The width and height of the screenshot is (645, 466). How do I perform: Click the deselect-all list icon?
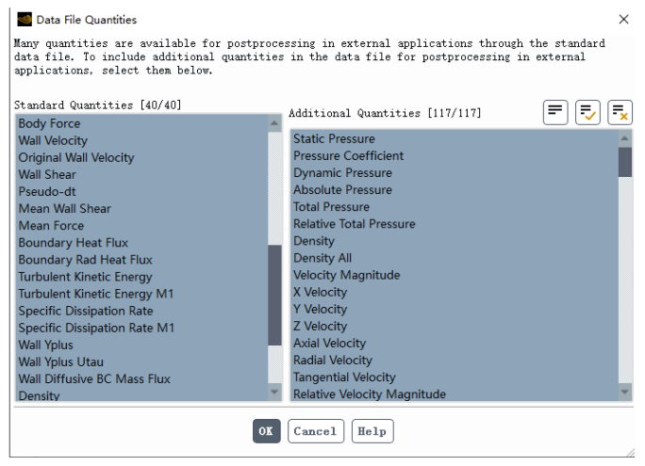tap(620, 112)
